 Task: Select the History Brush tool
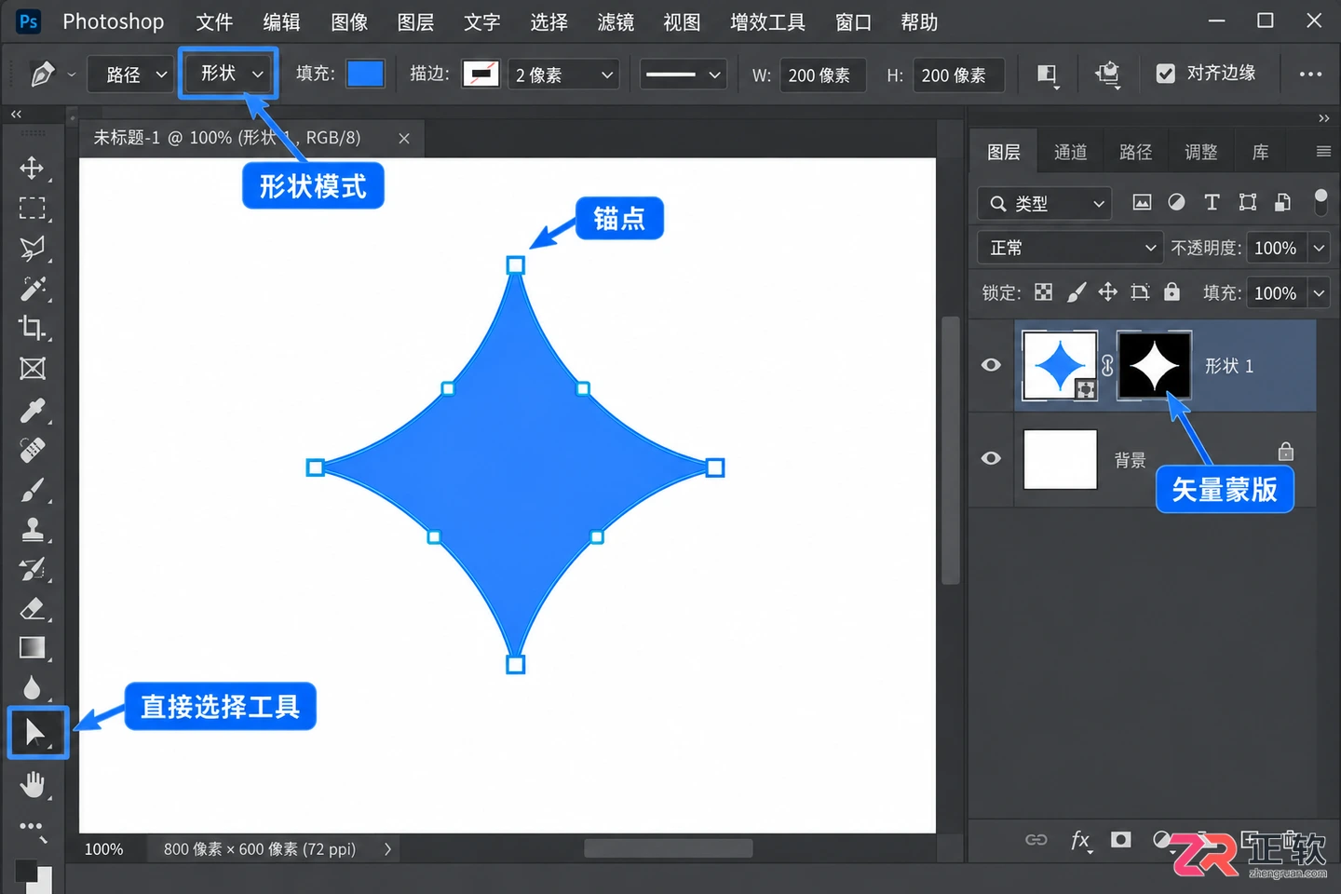click(x=33, y=569)
